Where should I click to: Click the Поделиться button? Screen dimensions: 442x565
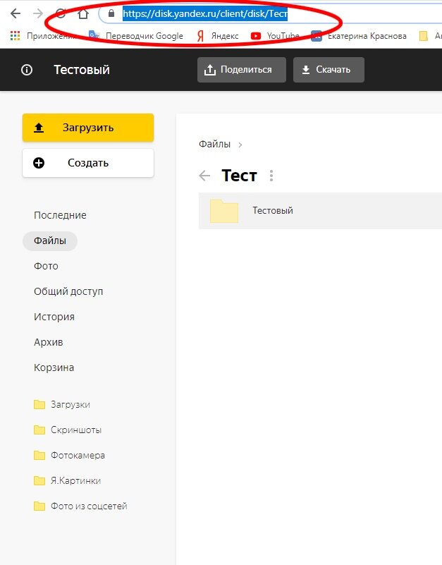click(x=242, y=70)
